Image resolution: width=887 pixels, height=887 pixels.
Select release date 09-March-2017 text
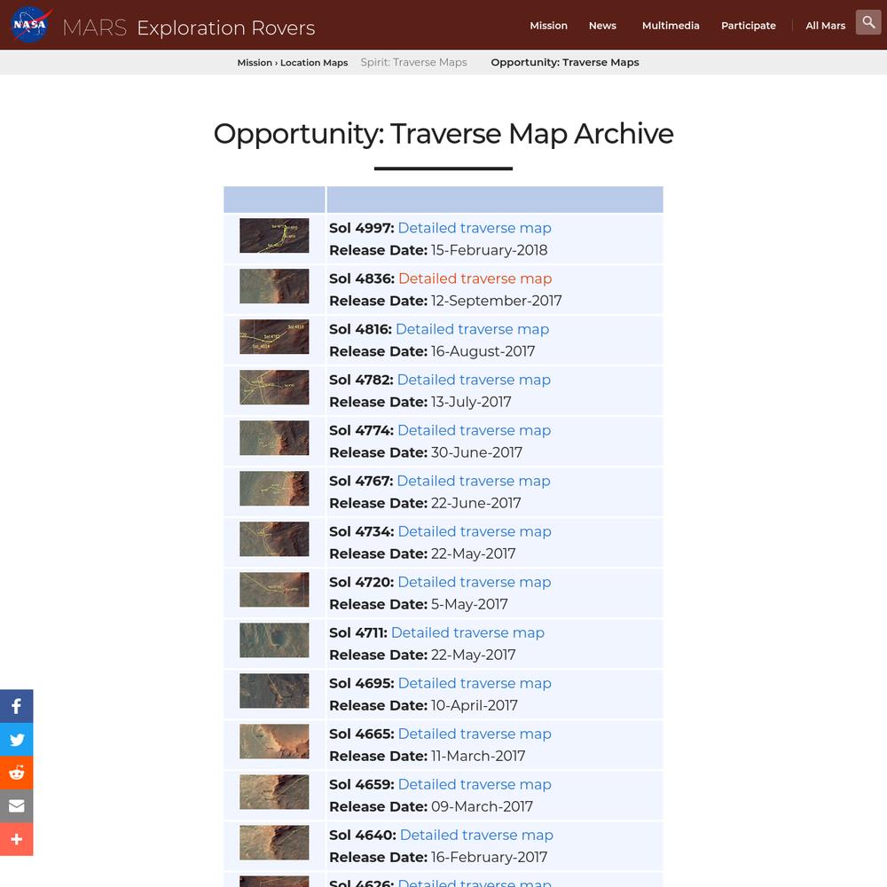tap(482, 806)
